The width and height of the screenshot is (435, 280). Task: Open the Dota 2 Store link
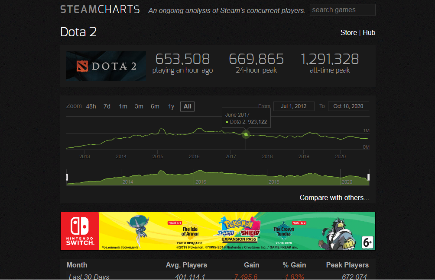(348, 33)
